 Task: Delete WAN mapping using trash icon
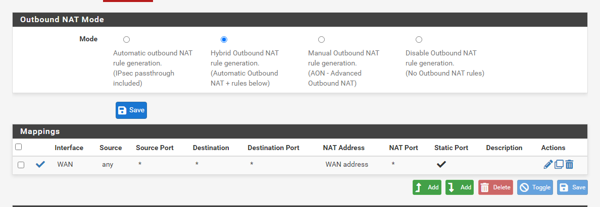[569, 164]
